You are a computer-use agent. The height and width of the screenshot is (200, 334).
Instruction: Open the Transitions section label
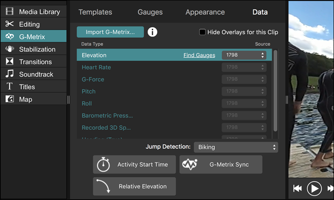coord(35,62)
